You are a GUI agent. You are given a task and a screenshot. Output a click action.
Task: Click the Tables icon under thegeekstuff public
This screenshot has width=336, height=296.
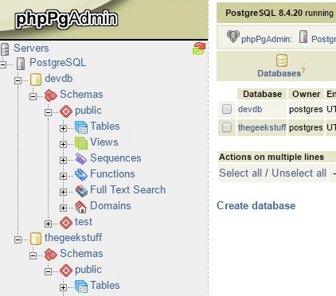coord(81,286)
